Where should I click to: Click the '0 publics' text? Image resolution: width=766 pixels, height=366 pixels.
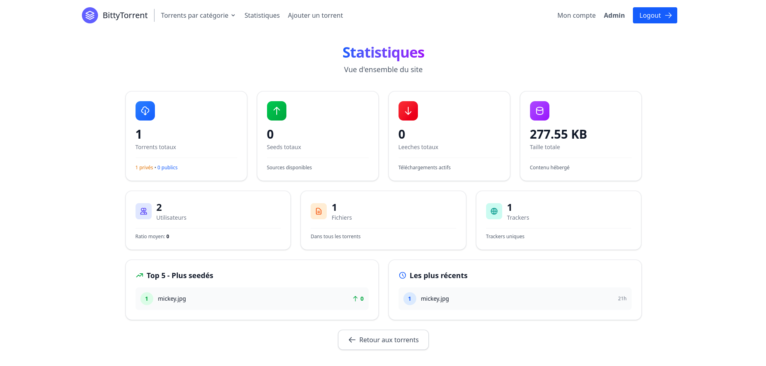coord(167,168)
